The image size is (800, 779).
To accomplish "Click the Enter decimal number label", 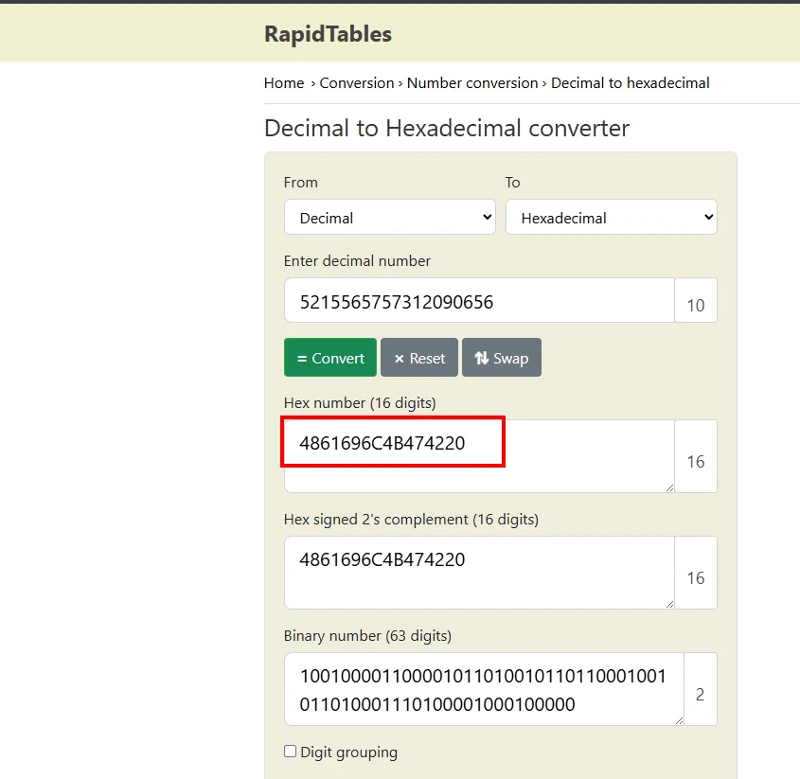I will pos(357,260).
